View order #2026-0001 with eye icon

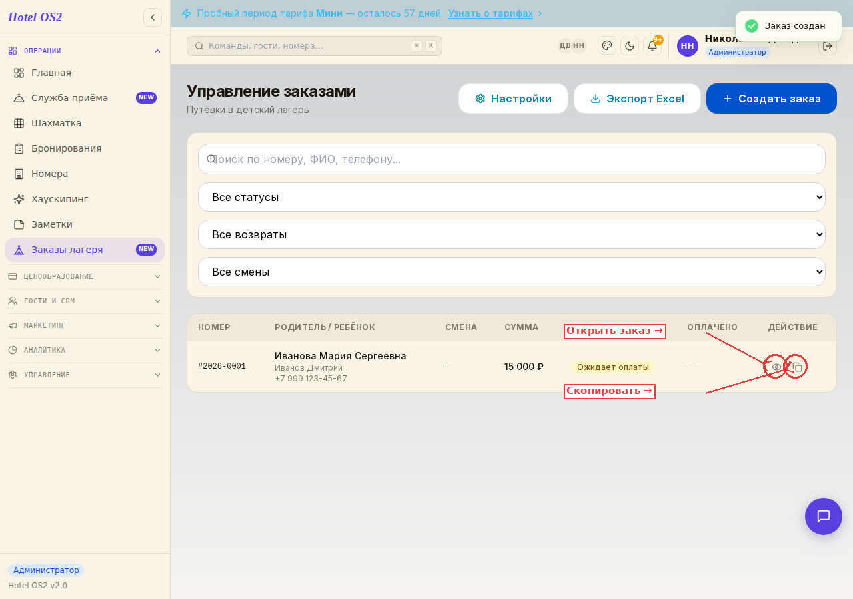click(776, 367)
